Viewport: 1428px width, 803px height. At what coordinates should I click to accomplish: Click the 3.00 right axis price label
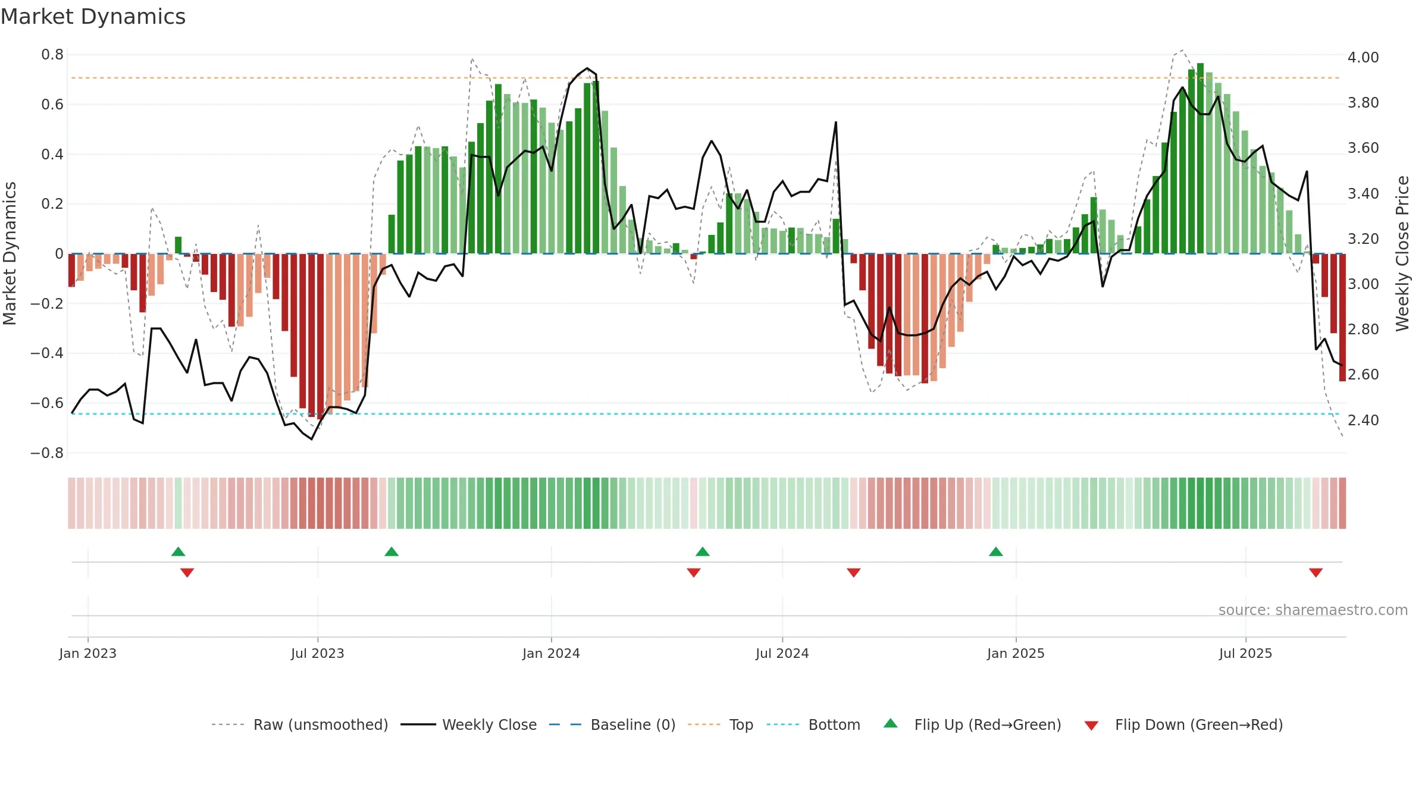click(x=1363, y=284)
